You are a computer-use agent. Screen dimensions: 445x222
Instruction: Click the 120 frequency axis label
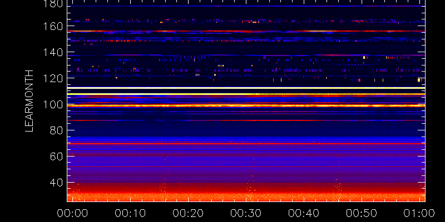pos(53,78)
